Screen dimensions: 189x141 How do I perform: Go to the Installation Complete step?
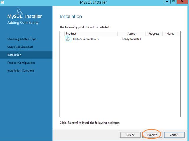click(x=21, y=70)
